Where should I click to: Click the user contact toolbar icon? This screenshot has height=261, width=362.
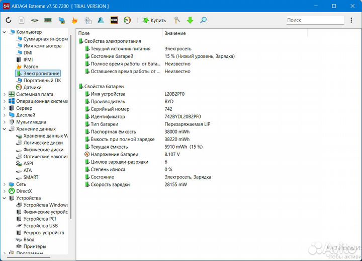[101, 20]
